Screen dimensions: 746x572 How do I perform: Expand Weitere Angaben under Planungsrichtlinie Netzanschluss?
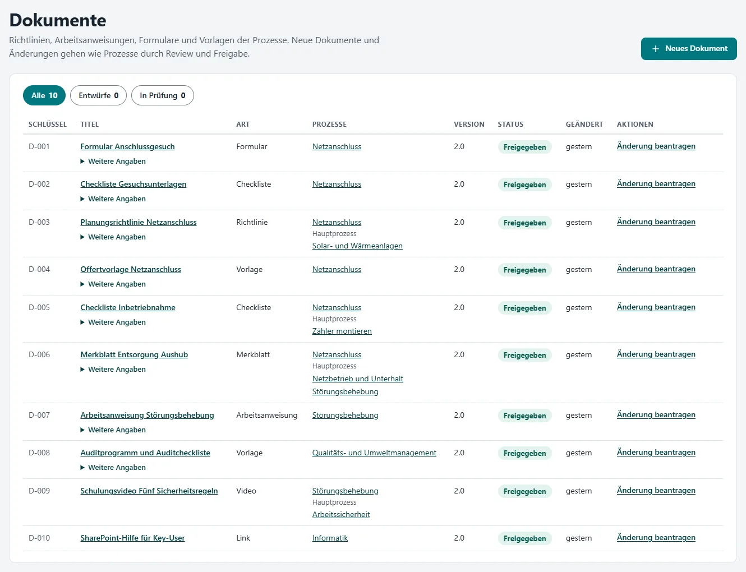coord(113,237)
